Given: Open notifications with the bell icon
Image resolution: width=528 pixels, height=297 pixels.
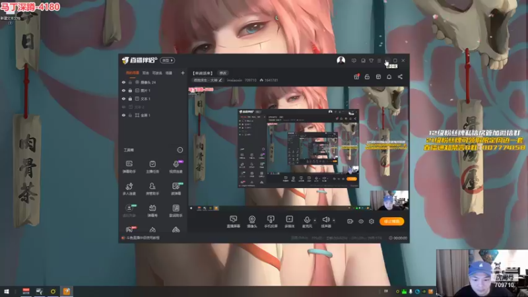Looking at the screenshot, I should click(389, 77).
